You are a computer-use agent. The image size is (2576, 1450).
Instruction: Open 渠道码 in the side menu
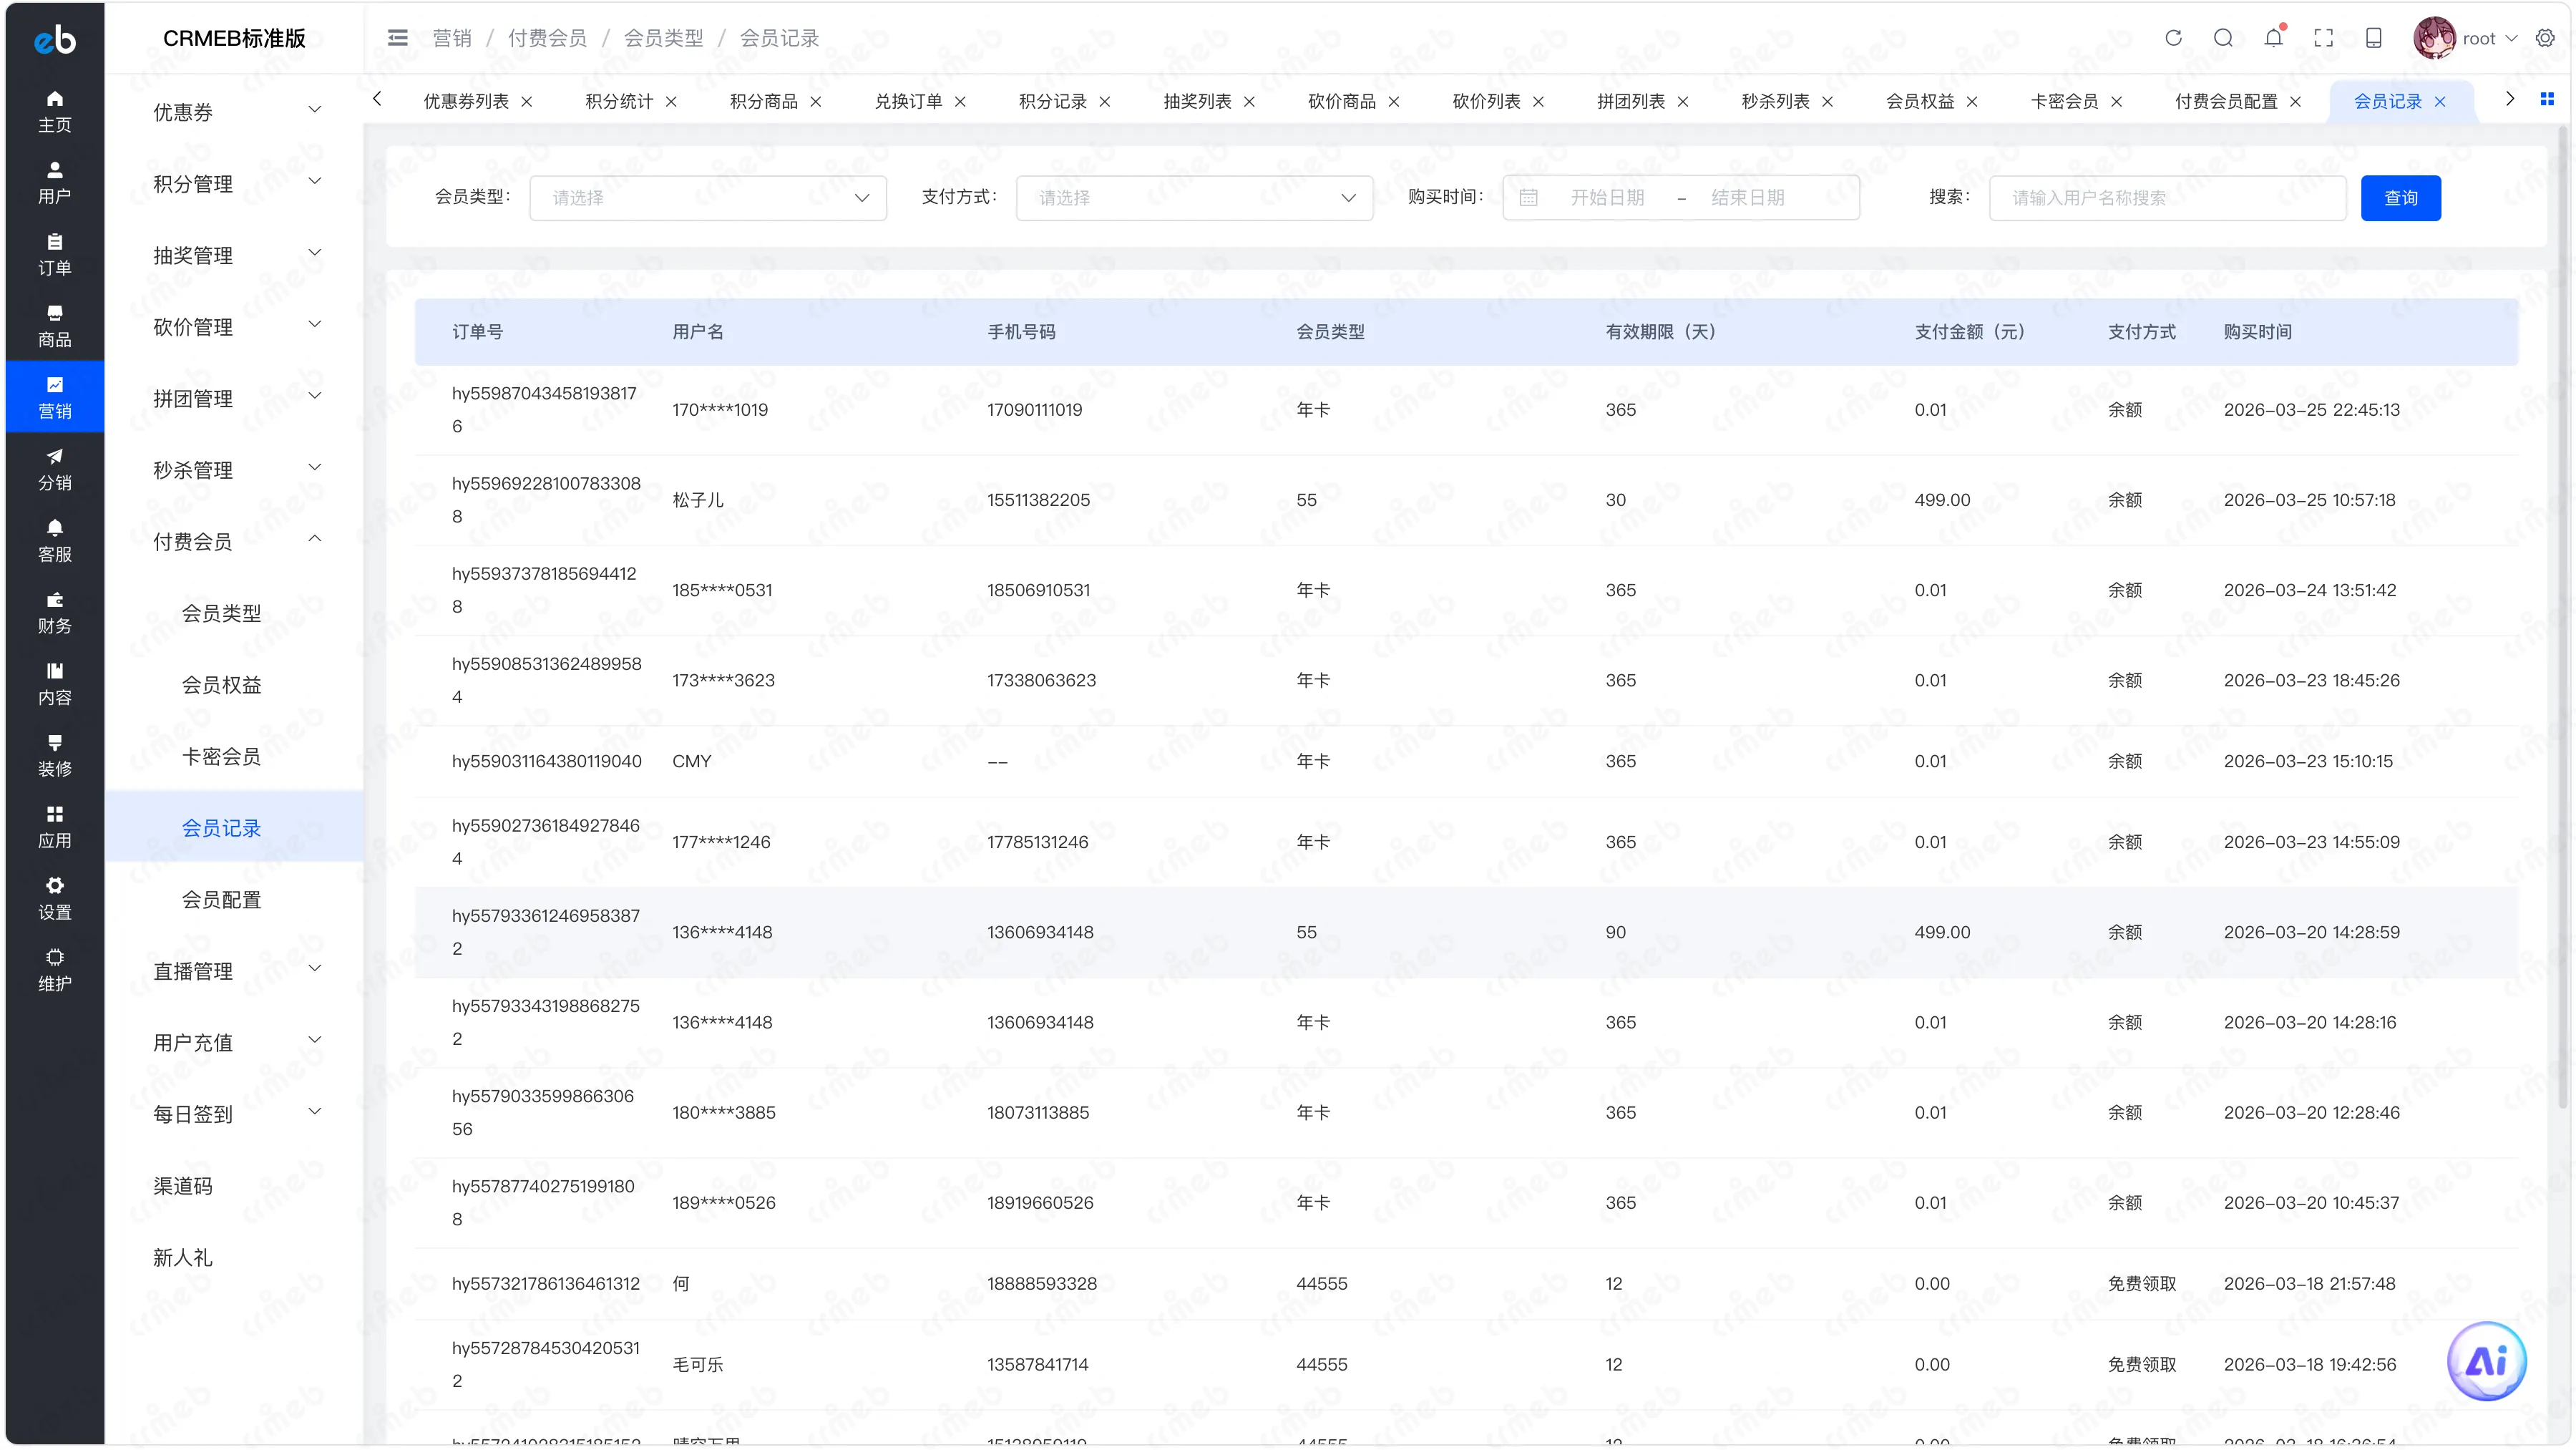pyautogui.click(x=236, y=1185)
